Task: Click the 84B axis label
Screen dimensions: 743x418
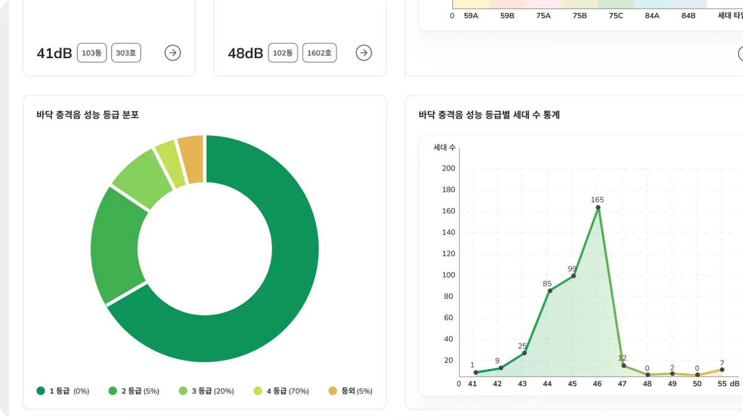Action: tap(689, 15)
